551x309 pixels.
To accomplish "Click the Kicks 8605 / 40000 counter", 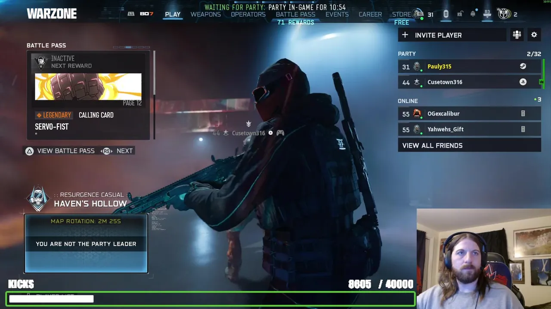I will tap(381, 284).
